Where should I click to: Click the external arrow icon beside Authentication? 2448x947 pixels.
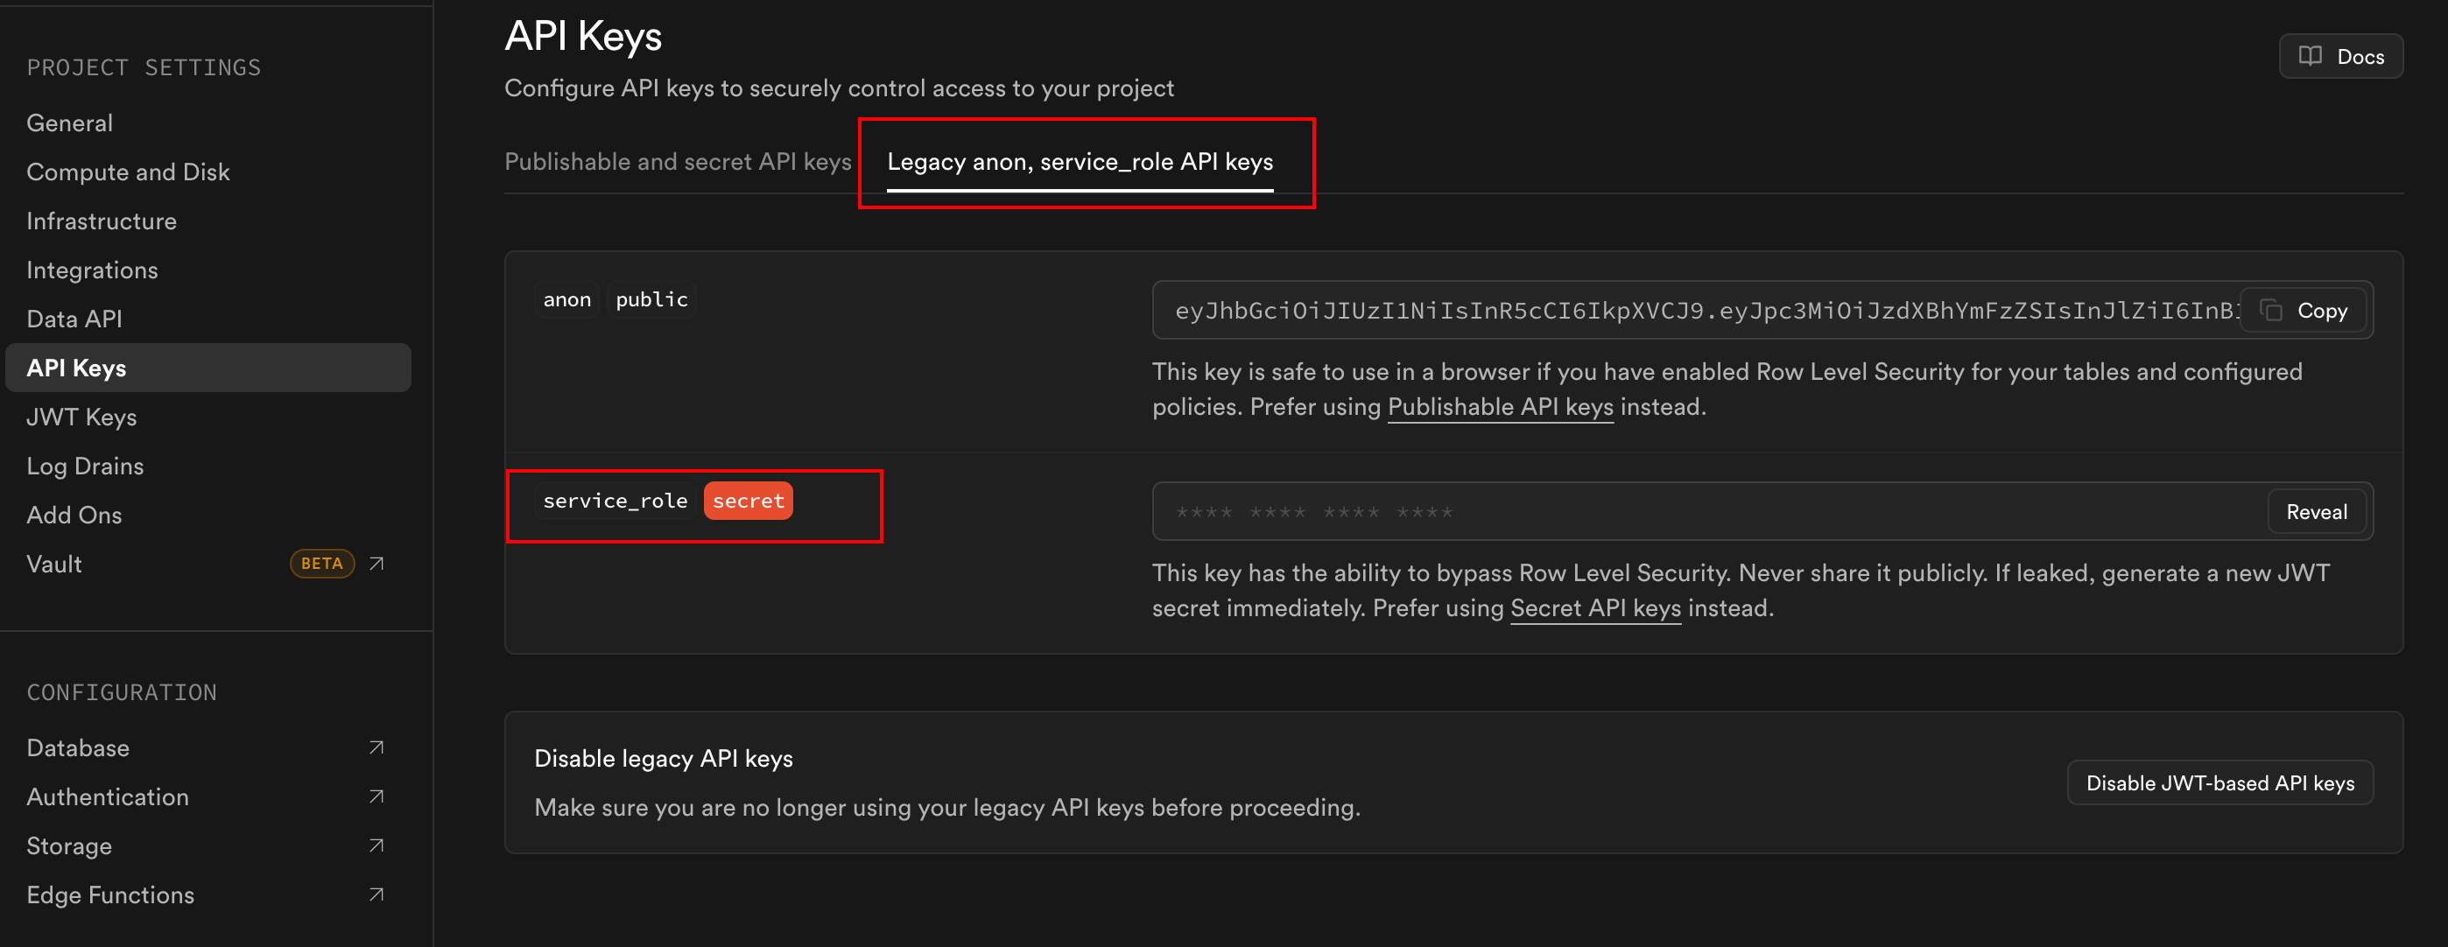coord(376,797)
